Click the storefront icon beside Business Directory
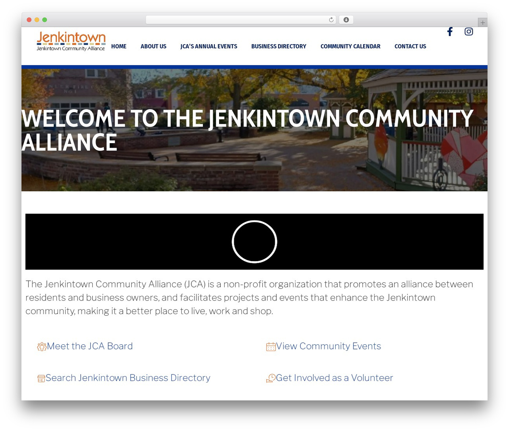This screenshot has height=431, width=509. 41,379
